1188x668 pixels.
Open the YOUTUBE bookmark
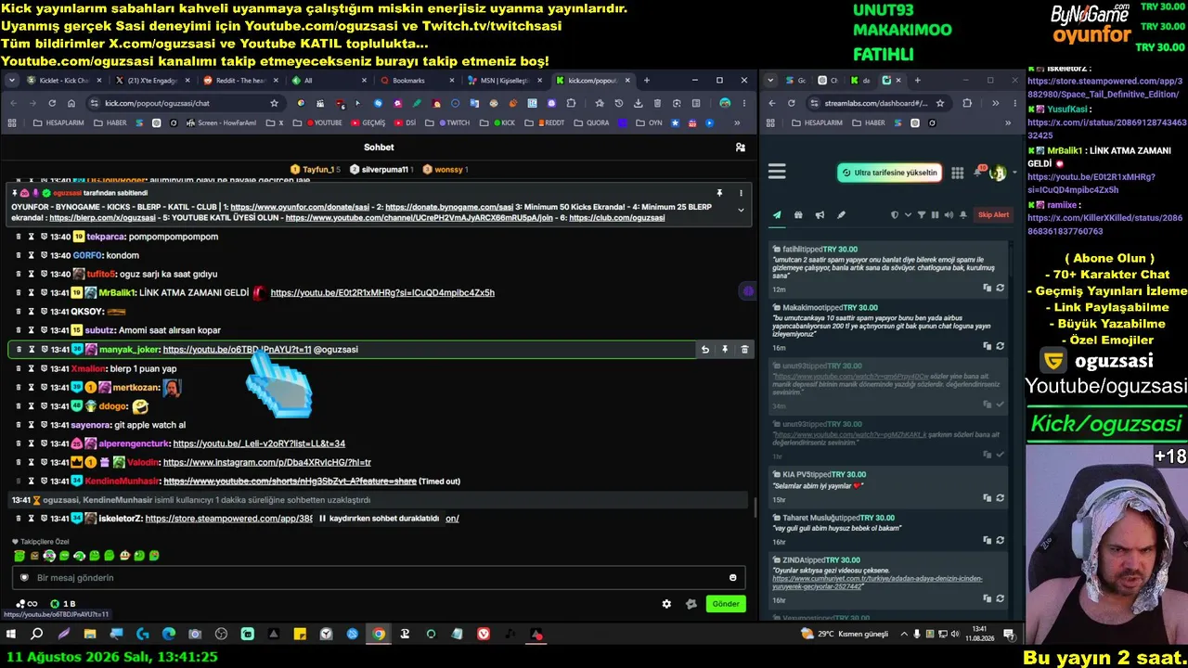pyautogui.click(x=323, y=122)
